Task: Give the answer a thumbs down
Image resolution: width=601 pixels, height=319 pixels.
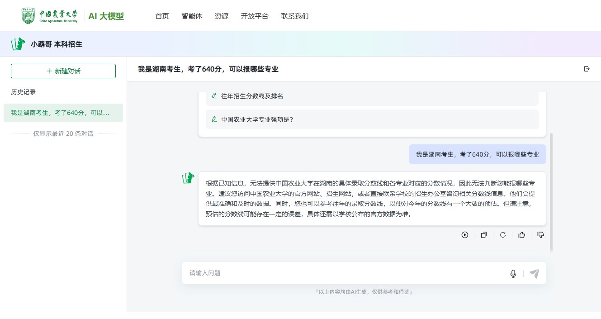Action: tap(540, 235)
